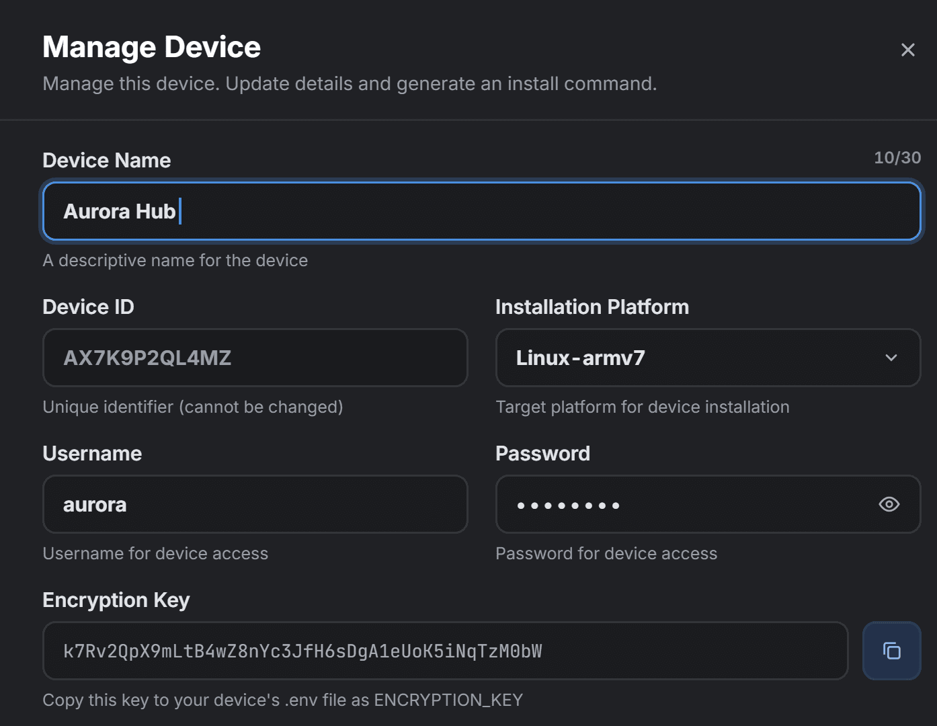Close the Manage Device dialog
Screen dimensions: 937x726
pos(907,50)
